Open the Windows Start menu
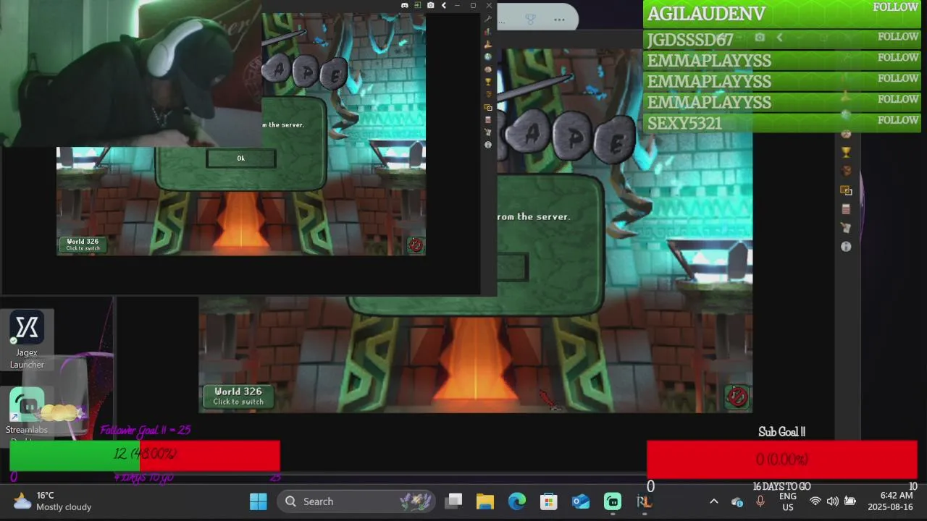The width and height of the screenshot is (927, 521). pyautogui.click(x=258, y=501)
